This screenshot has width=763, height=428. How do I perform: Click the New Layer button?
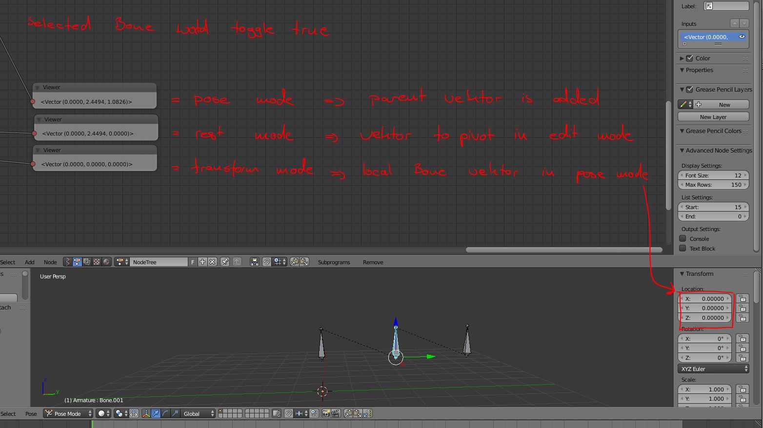pos(713,117)
